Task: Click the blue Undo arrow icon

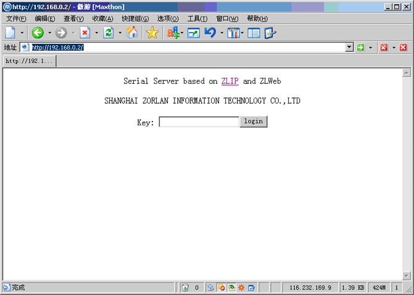Action: point(210,33)
